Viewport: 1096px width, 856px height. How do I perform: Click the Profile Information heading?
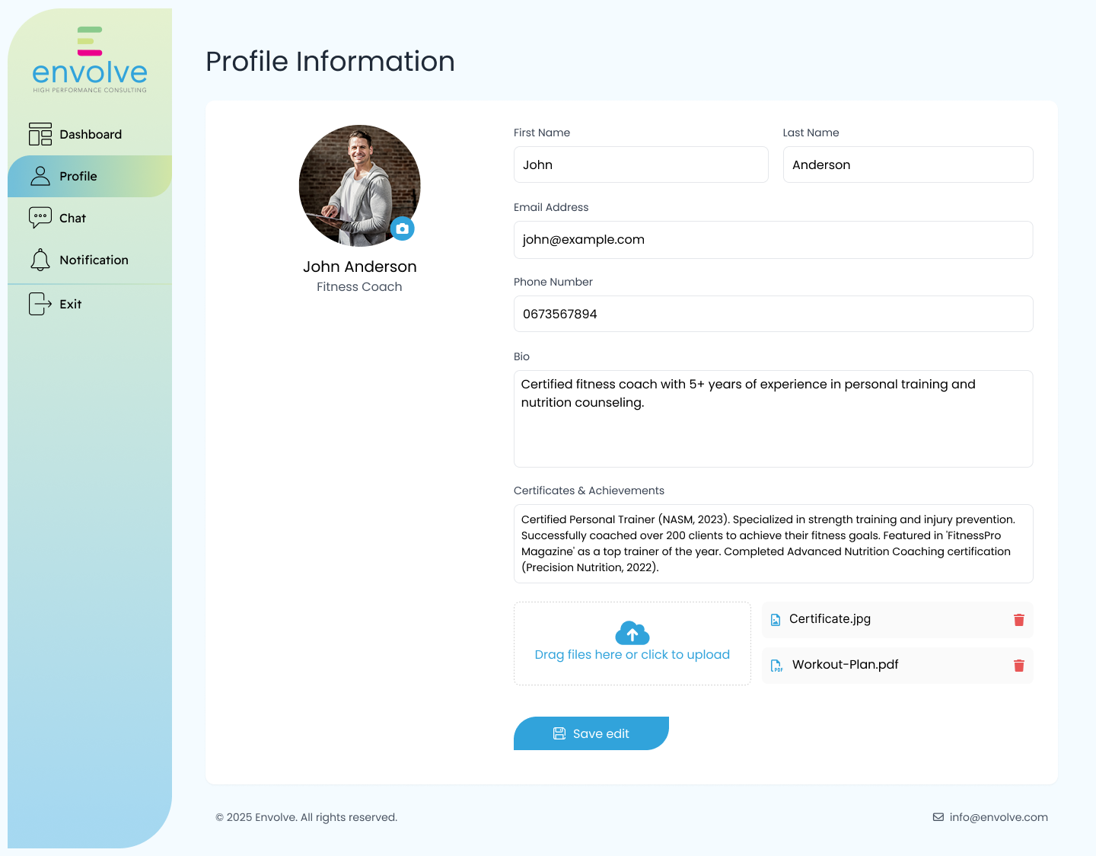(330, 62)
